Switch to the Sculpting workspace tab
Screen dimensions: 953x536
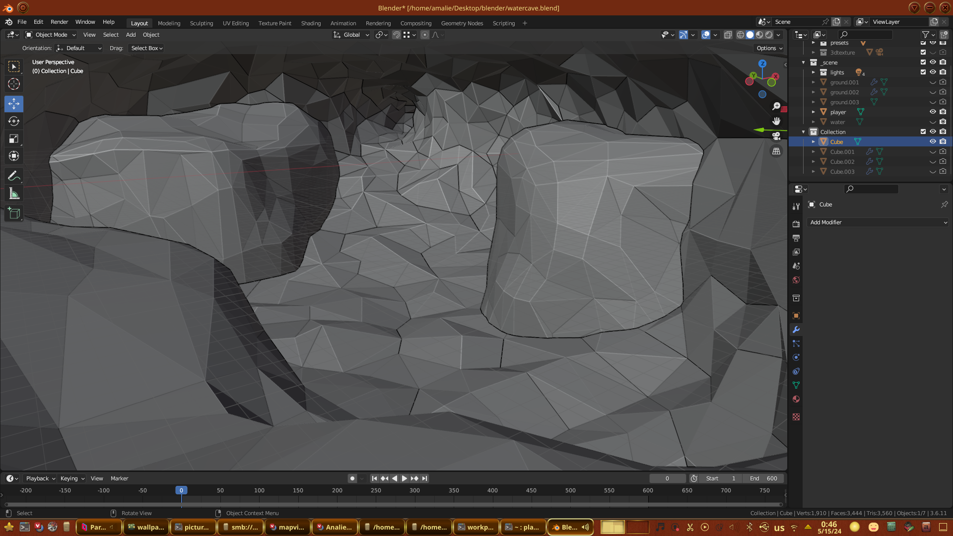tap(201, 23)
